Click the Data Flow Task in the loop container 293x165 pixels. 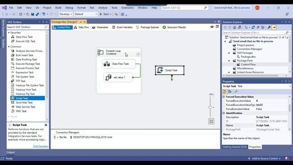click(x=119, y=64)
